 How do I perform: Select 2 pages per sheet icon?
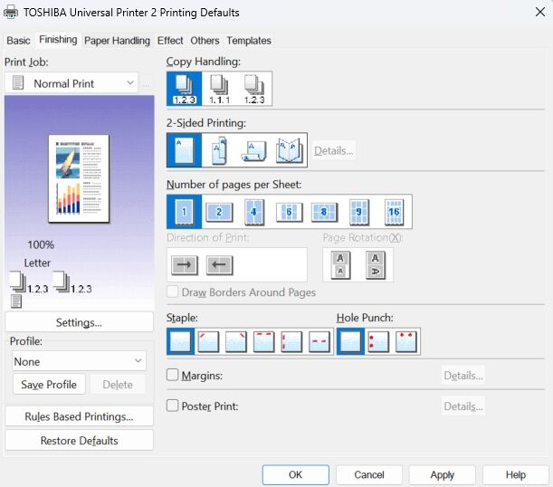pyautogui.click(x=219, y=212)
